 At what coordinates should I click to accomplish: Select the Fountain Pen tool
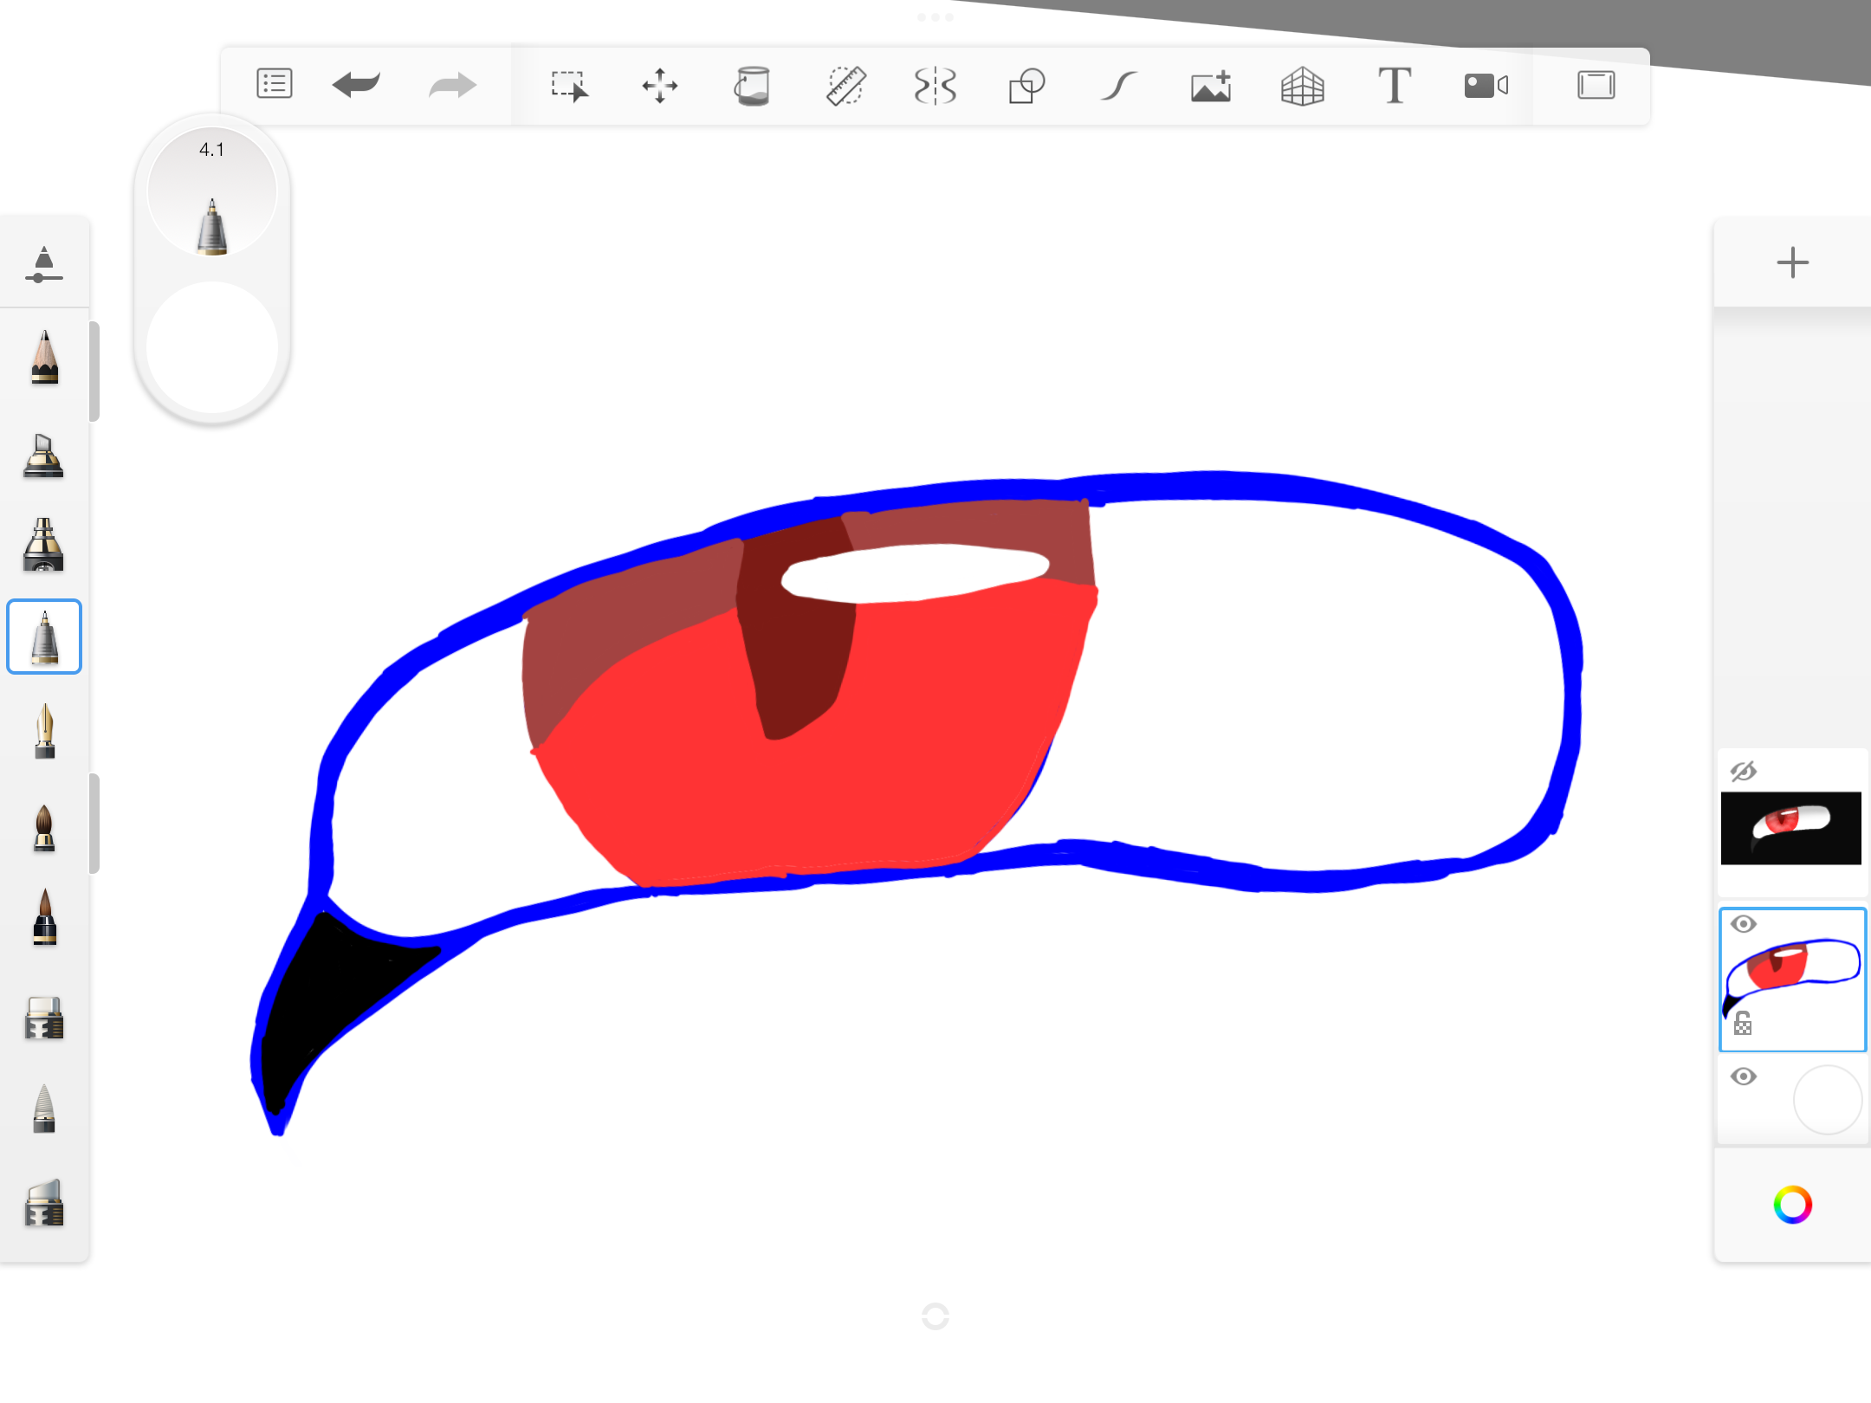tap(43, 732)
